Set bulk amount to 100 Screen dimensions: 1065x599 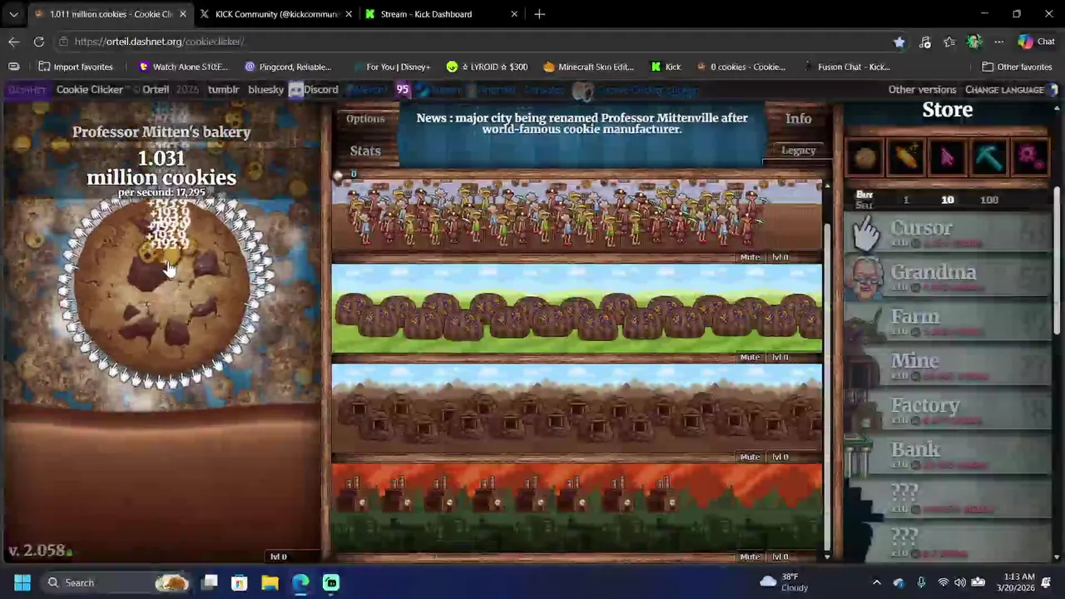(988, 200)
